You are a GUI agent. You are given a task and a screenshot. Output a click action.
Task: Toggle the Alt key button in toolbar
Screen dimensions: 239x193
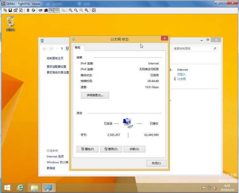tap(57, 10)
